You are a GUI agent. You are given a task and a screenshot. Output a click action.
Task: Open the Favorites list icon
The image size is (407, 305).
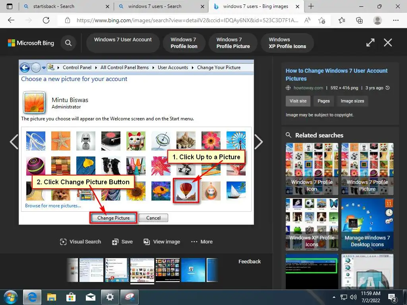342,20
